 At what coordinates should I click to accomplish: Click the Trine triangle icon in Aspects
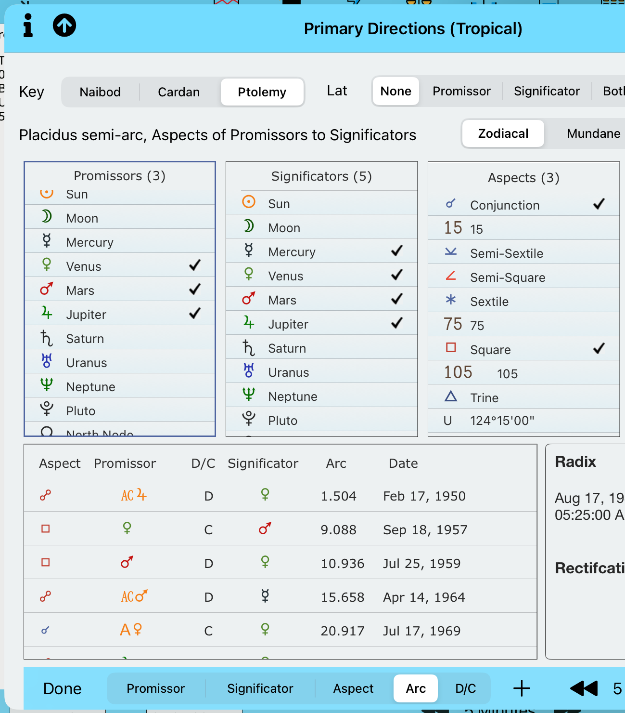451,396
